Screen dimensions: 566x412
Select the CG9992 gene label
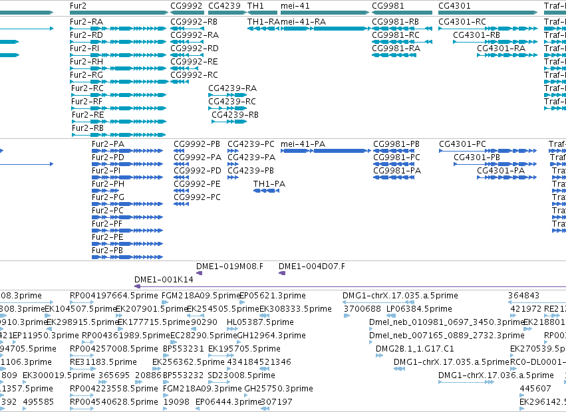[186, 6]
